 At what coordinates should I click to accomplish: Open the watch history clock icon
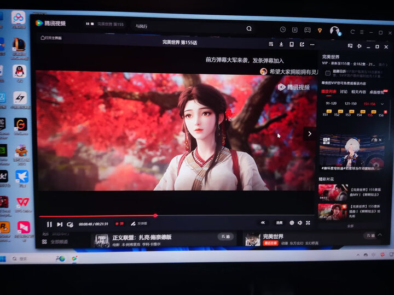coord(283,29)
